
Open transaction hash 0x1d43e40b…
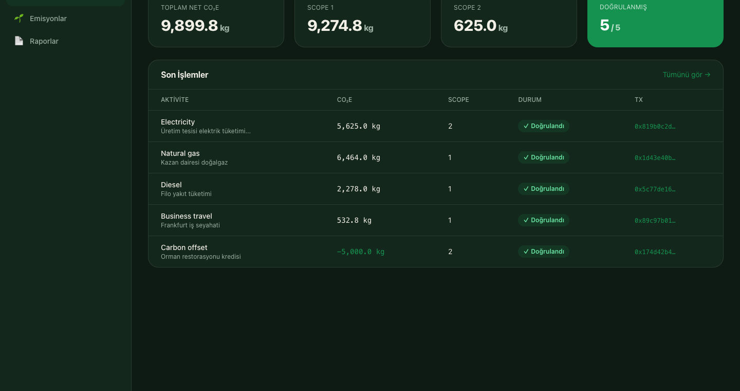[x=655, y=157]
